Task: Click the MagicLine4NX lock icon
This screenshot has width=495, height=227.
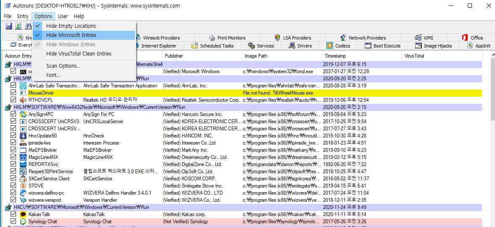Action: 23,157
